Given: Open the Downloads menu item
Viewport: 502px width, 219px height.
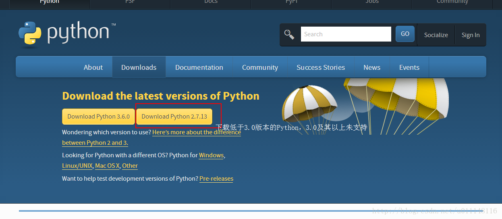Looking at the screenshot, I should (x=139, y=67).
